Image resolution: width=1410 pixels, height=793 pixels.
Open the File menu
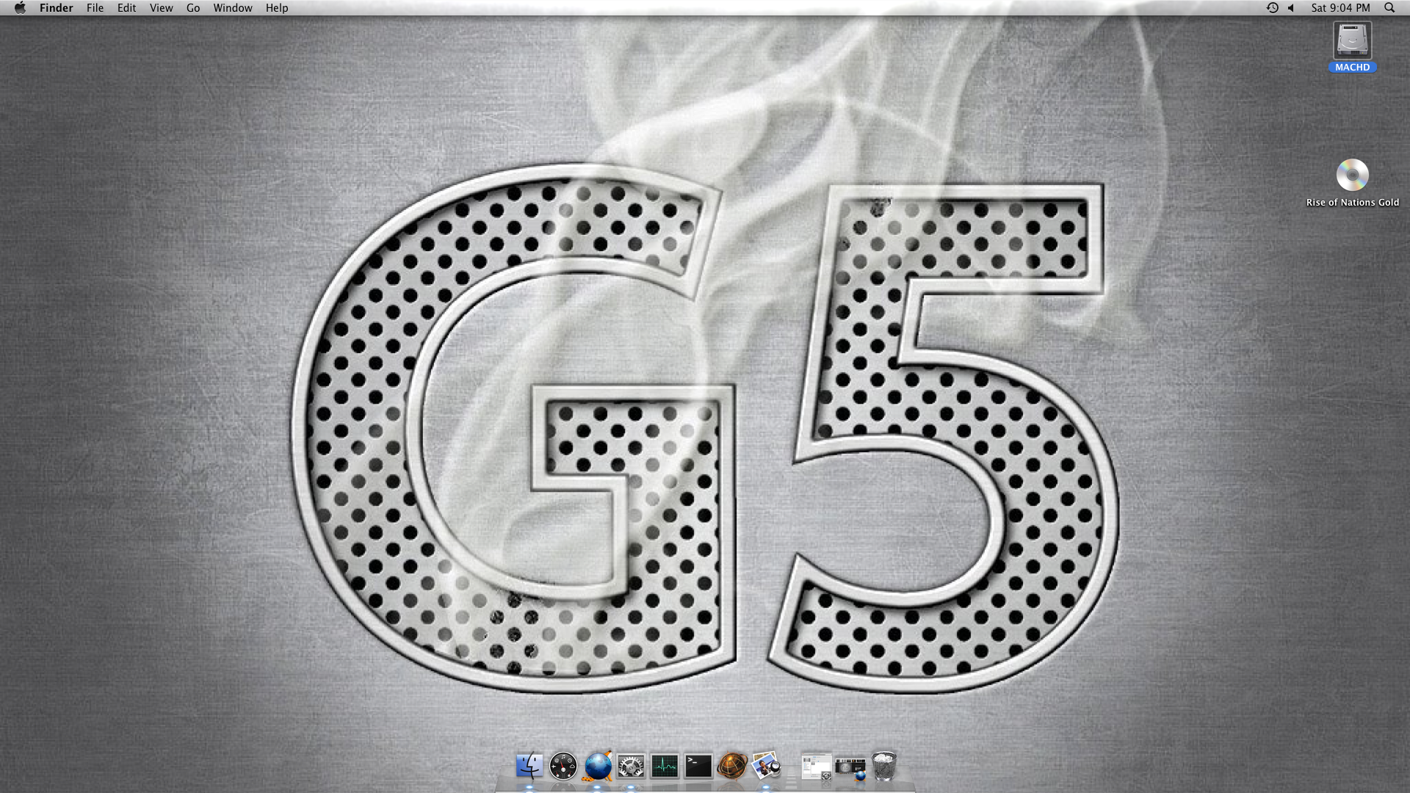click(x=95, y=7)
